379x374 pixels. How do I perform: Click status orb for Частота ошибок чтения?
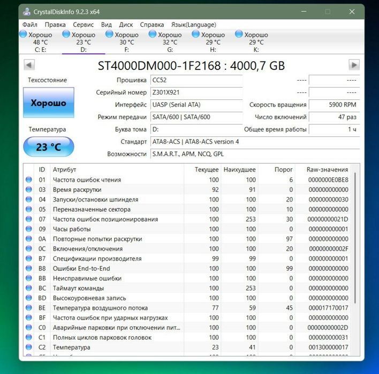click(x=29, y=180)
